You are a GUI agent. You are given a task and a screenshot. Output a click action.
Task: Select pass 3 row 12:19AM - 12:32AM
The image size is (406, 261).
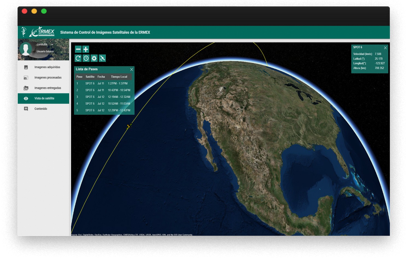tap(104, 97)
